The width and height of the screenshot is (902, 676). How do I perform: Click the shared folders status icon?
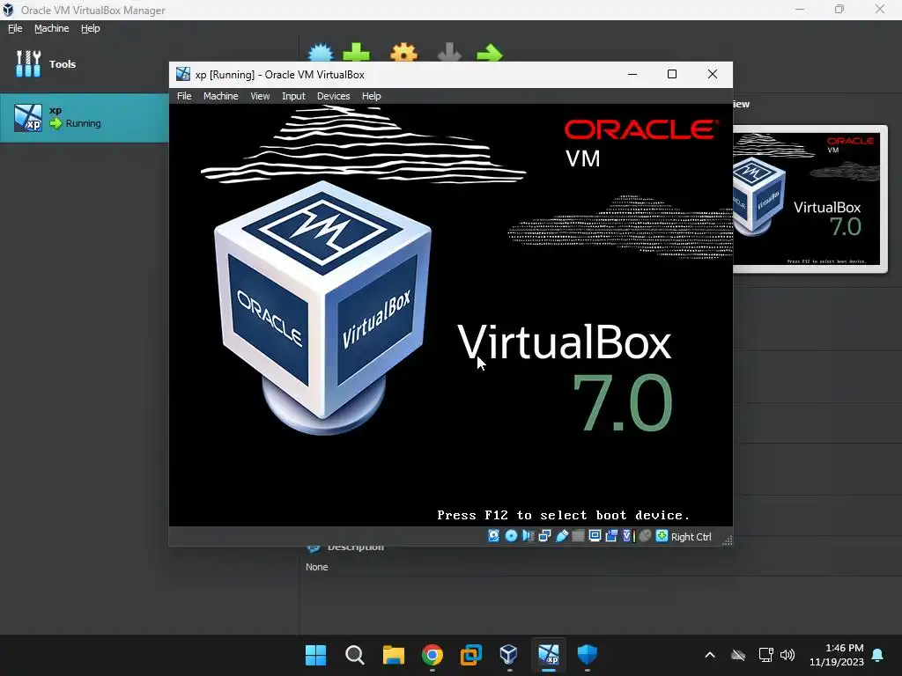tap(578, 536)
